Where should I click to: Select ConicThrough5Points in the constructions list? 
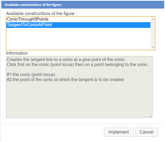pos(78,19)
